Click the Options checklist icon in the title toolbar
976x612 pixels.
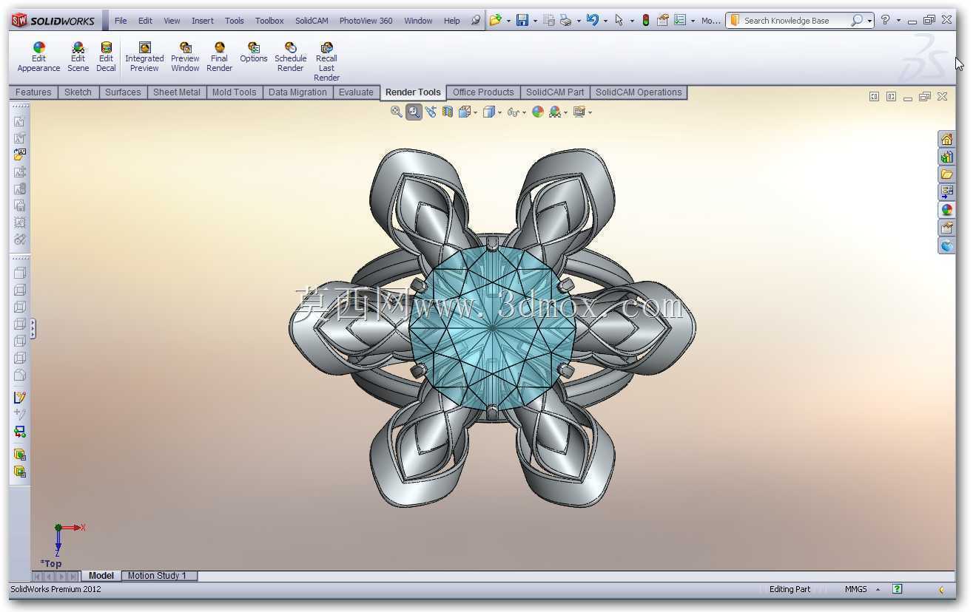(x=680, y=20)
